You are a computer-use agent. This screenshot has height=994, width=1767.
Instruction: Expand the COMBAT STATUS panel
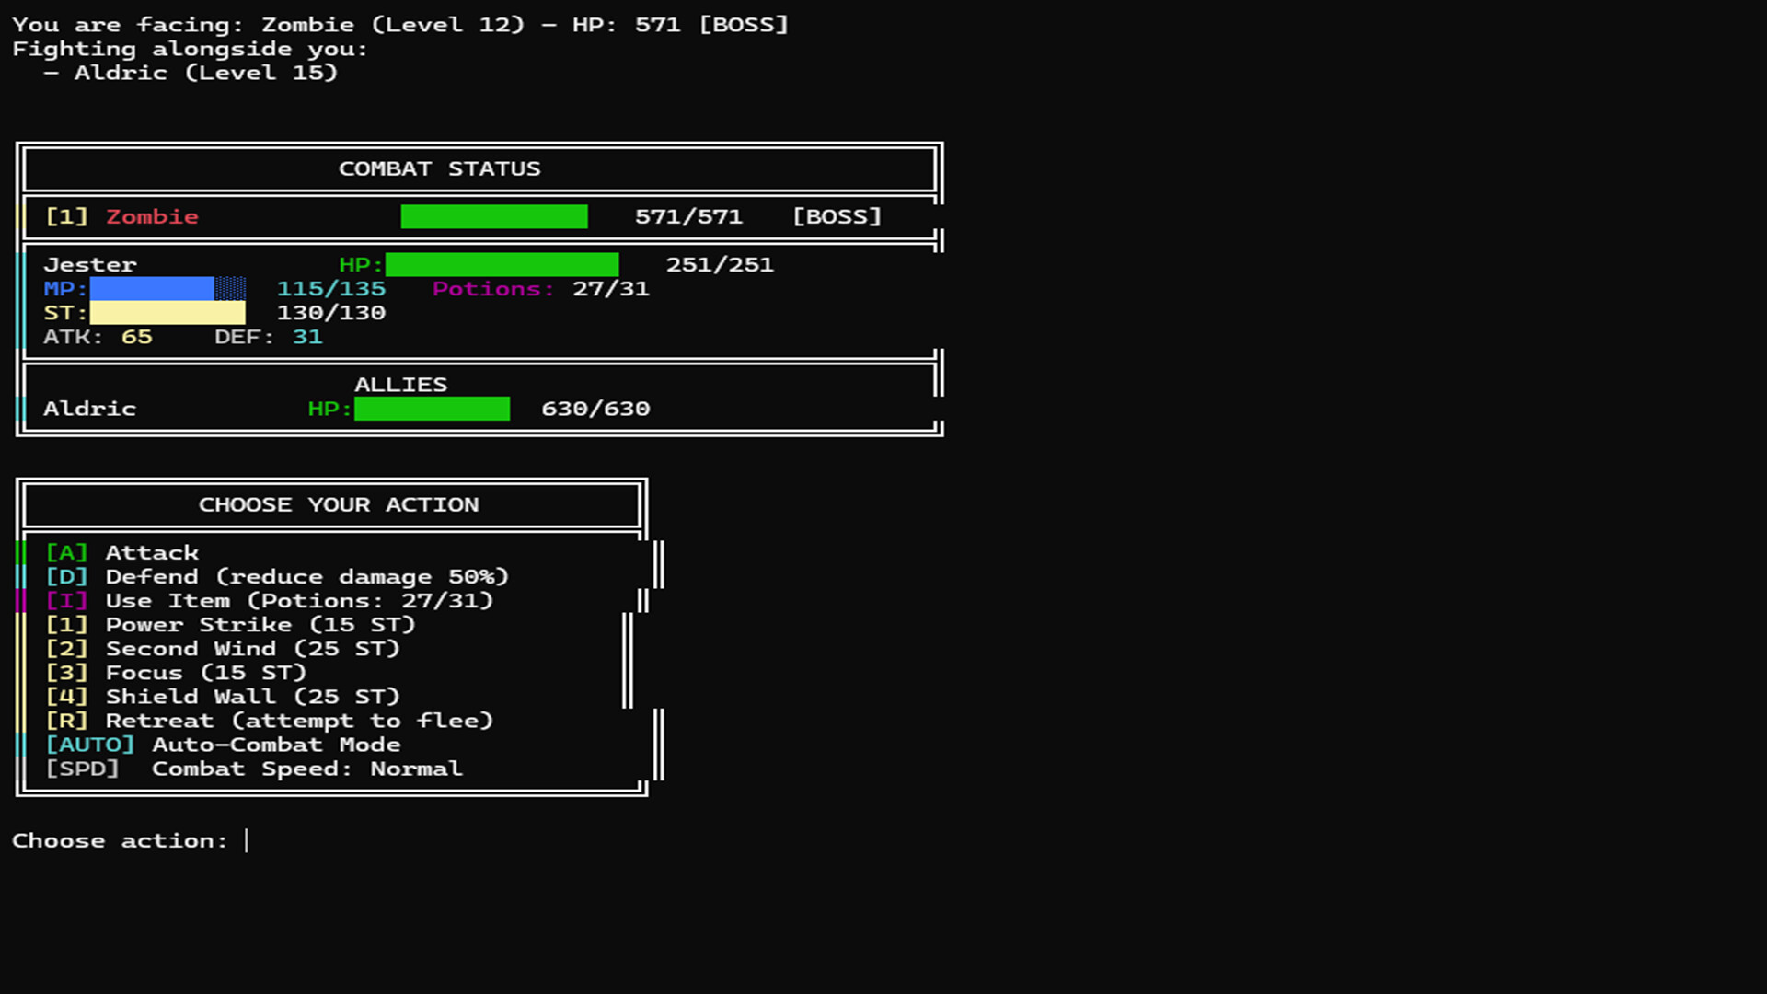click(x=439, y=168)
